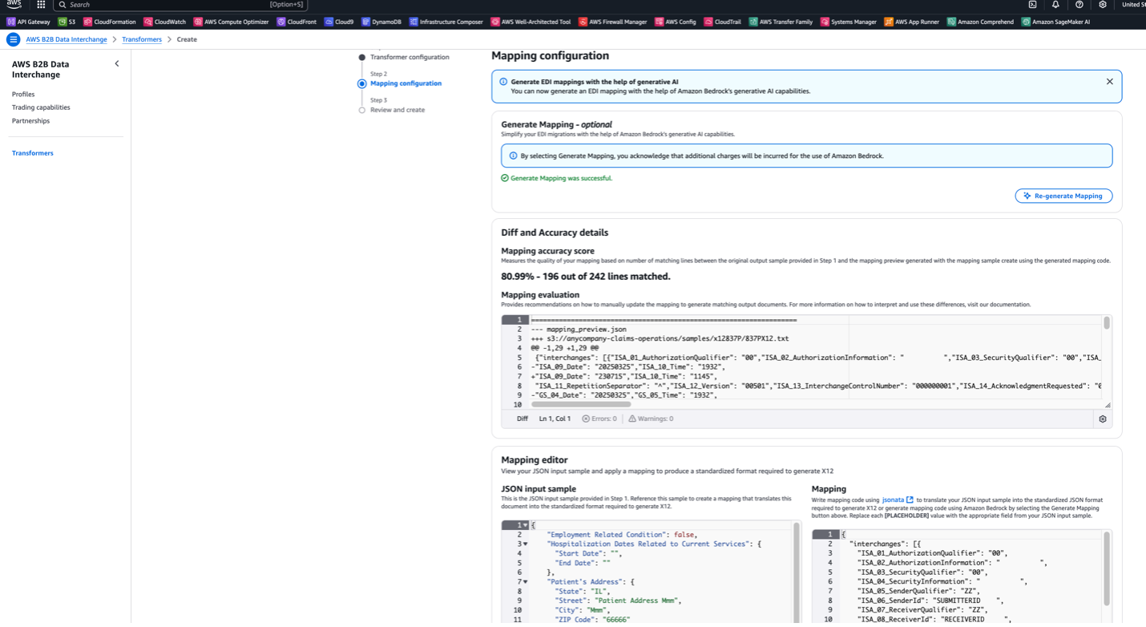This screenshot has width=1146, height=627.
Task: Collapse the Hospitalization Dates JSON node
Action: point(526,543)
